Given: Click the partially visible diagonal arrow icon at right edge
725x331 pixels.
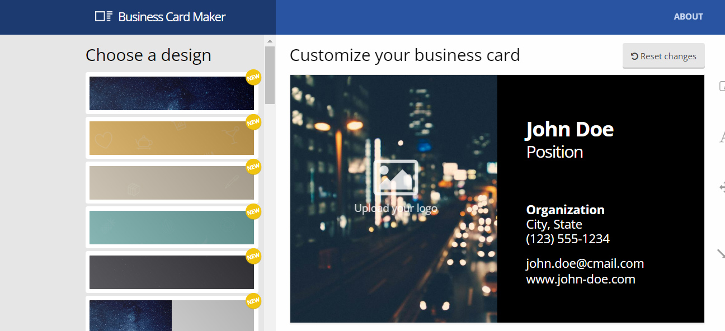Looking at the screenshot, I should click(x=721, y=254).
